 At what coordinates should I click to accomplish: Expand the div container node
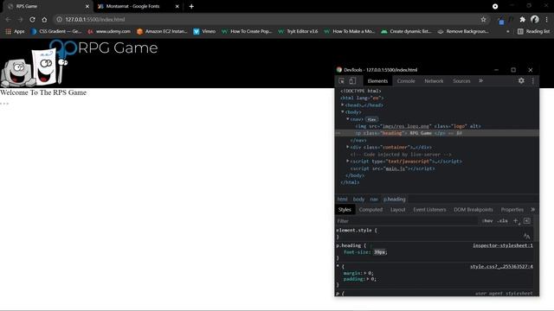click(x=348, y=147)
